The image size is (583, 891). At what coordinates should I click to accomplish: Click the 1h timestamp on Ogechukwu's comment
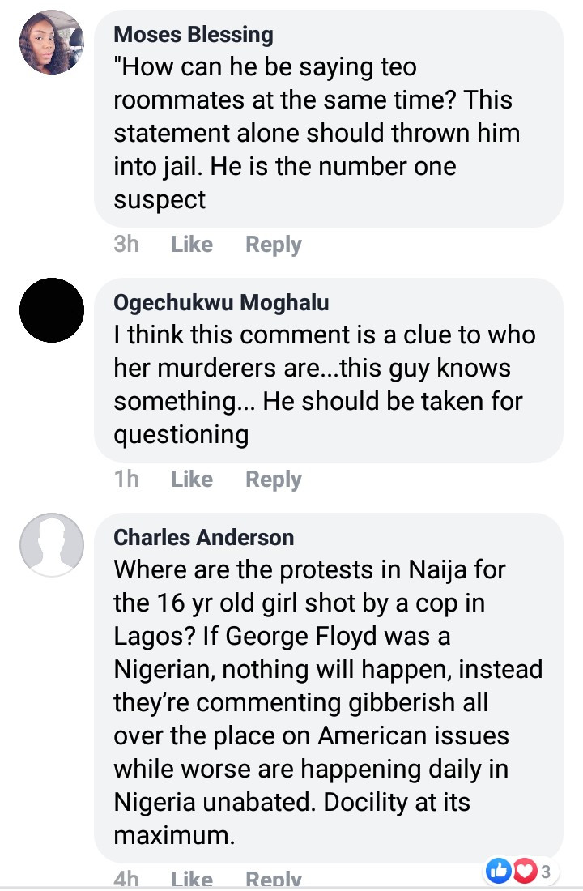click(x=126, y=480)
